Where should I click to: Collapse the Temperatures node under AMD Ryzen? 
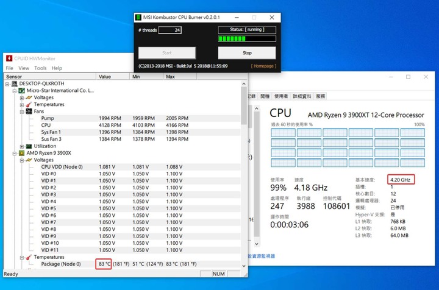(x=22, y=257)
